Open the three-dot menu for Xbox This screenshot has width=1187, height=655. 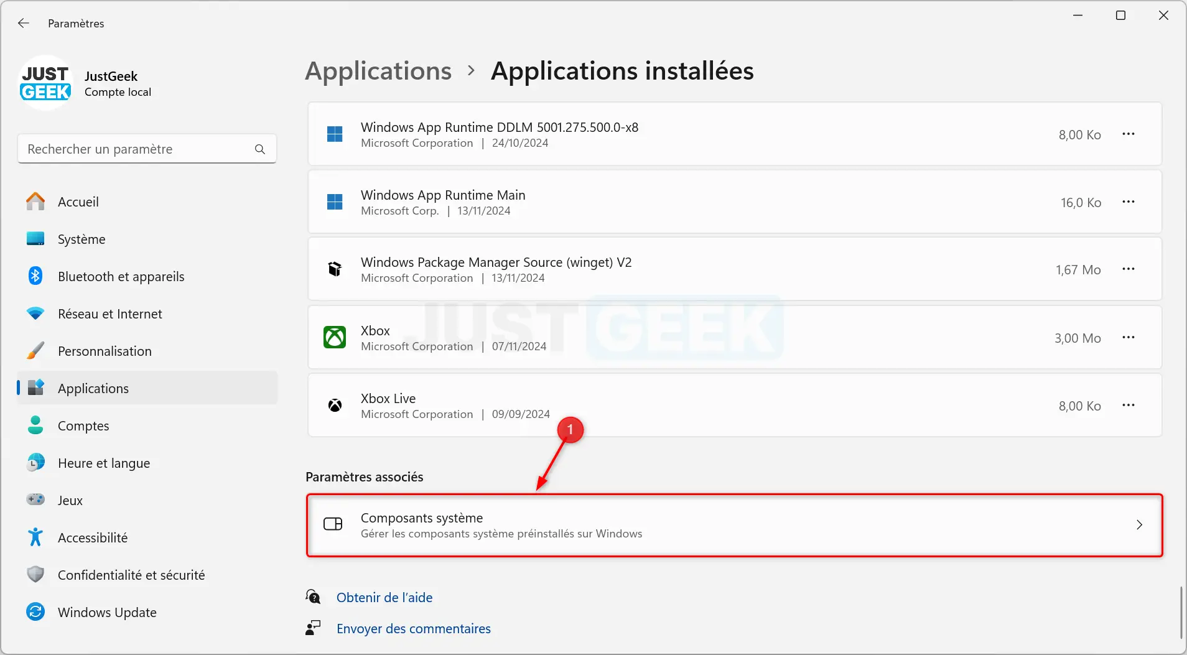(1129, 338)
